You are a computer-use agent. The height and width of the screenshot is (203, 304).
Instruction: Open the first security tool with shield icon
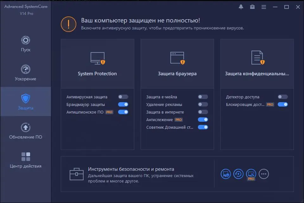[225, 174]
